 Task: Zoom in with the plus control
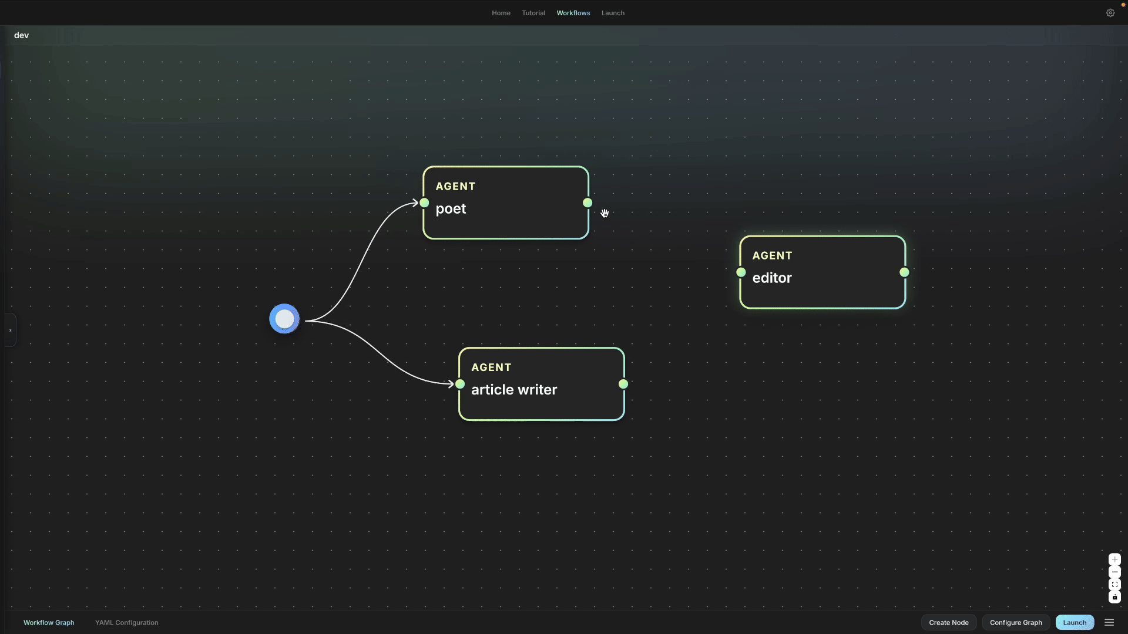point(1114,559)
